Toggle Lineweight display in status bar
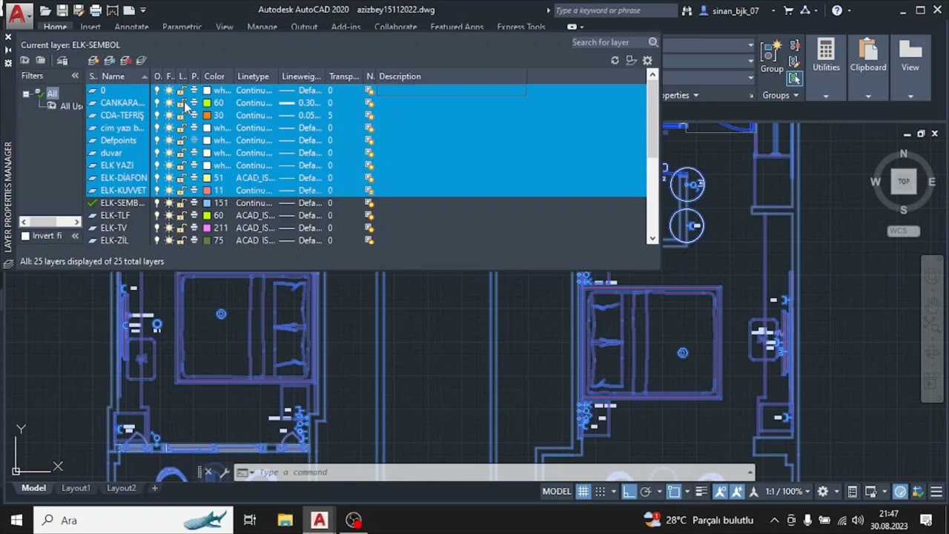 [x=701, y=491]
